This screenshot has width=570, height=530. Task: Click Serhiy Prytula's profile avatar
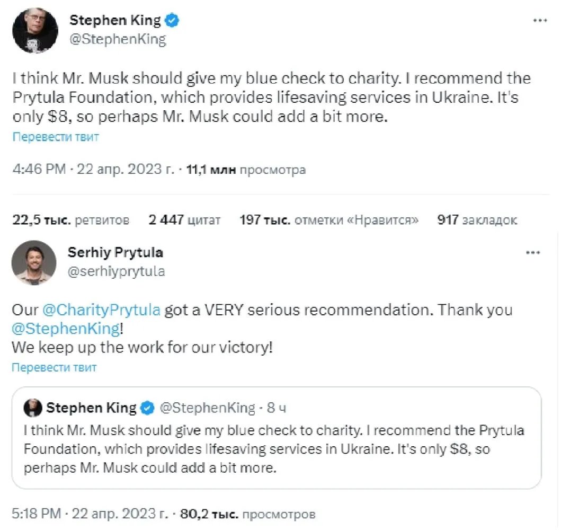34,262
